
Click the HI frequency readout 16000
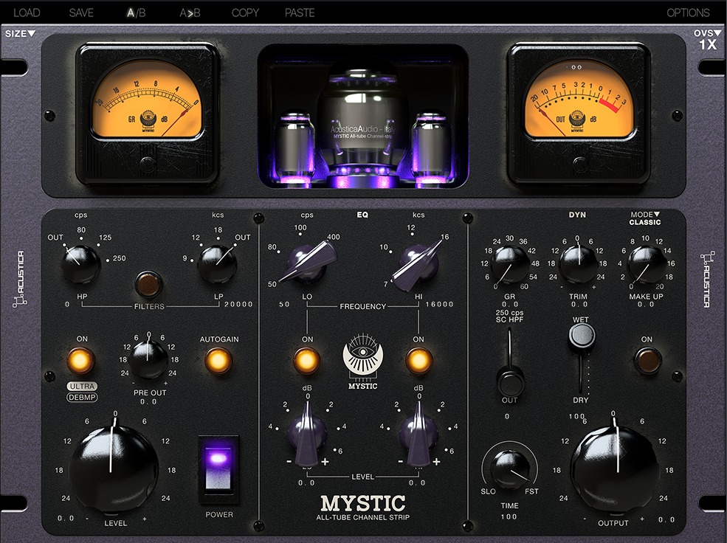point(440,305)
